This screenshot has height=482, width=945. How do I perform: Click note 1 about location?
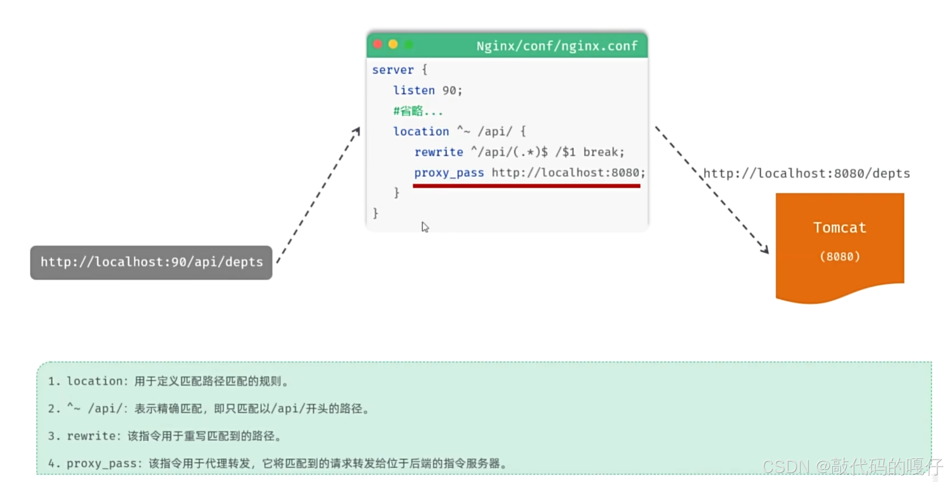[169, 381]
